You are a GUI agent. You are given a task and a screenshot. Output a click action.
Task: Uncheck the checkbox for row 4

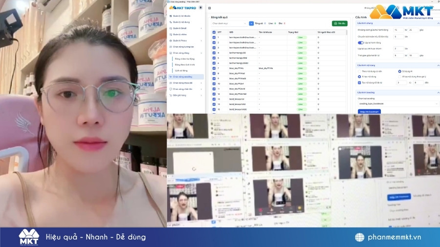coord(214,53)
